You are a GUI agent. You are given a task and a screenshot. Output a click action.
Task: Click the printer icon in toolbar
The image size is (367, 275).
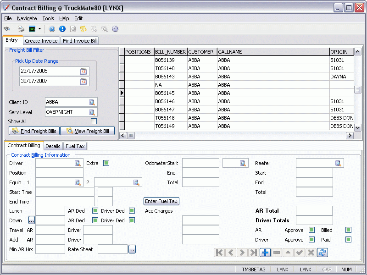coord(21,29)
